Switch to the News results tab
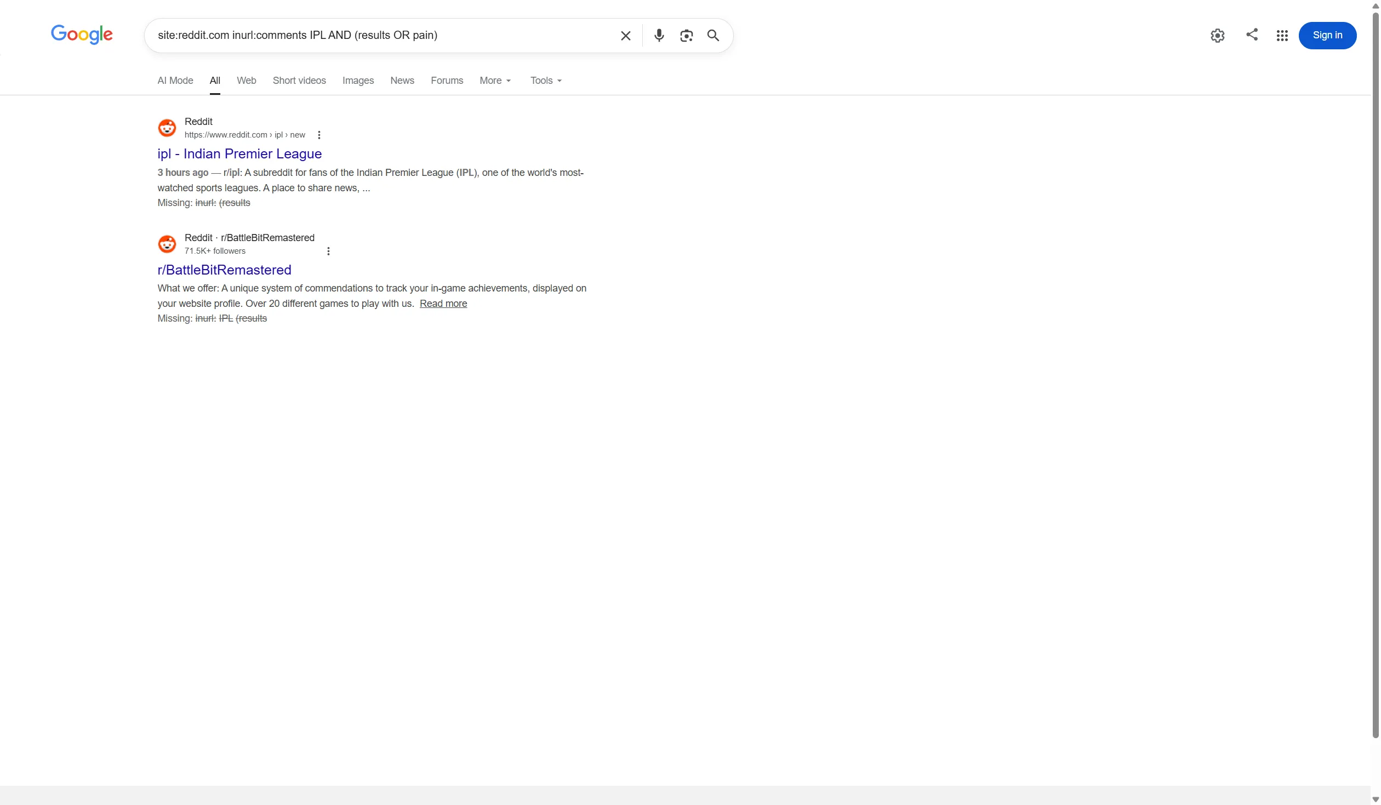 [x=402, y=80]
